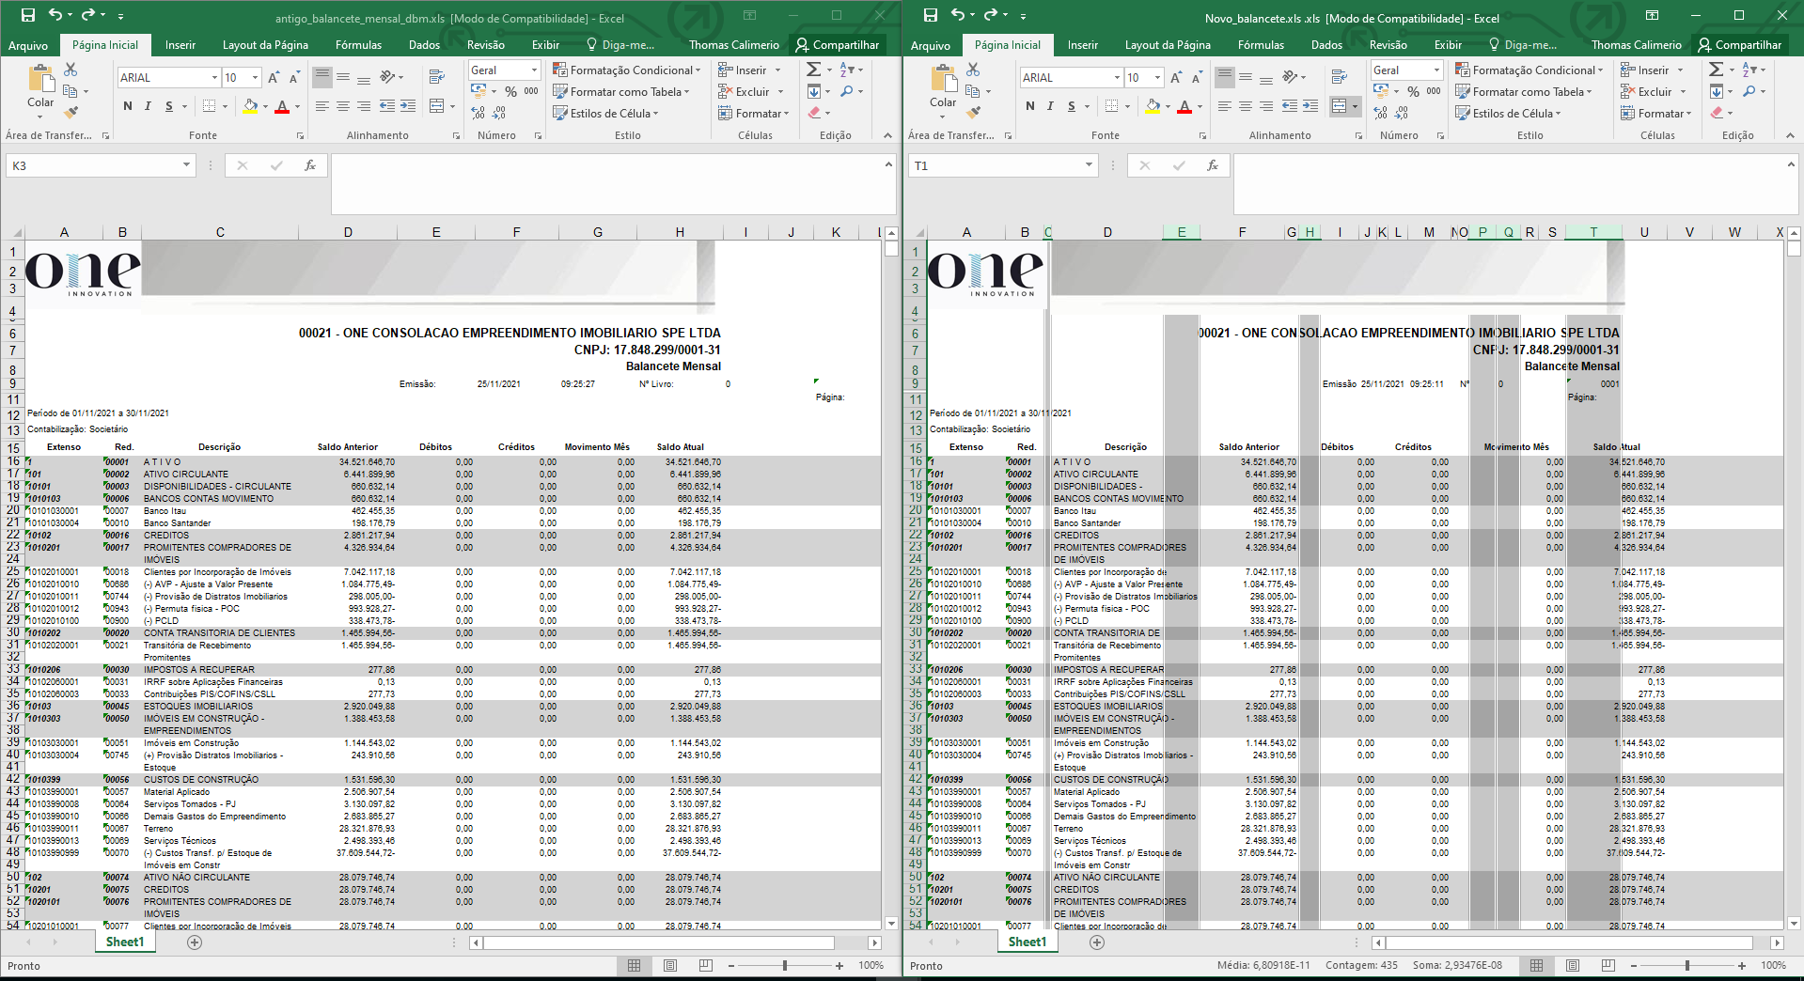
Task: Click Excluir cells button in right window
Action: click(x=1653, y=91)
